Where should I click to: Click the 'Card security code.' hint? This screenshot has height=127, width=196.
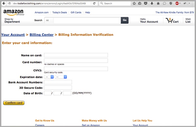(x=54, y=72)
